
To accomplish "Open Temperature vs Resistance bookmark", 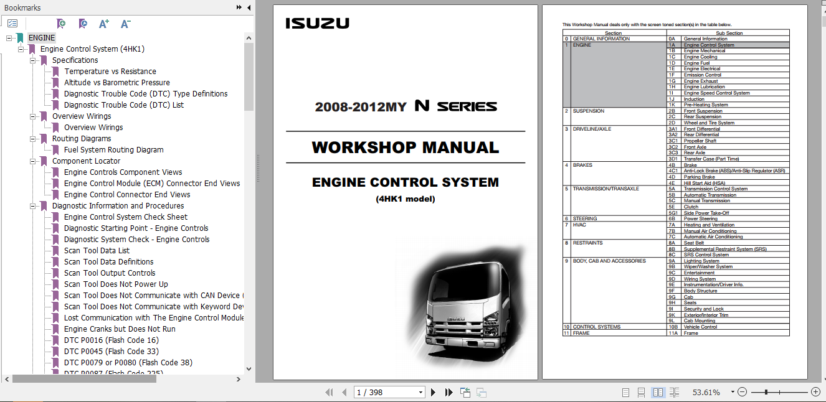I will pos(110,72).
